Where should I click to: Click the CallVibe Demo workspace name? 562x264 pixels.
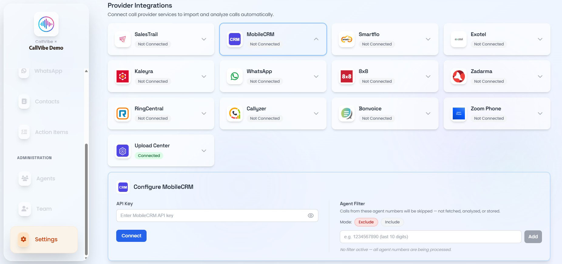(x=46, y=48)
